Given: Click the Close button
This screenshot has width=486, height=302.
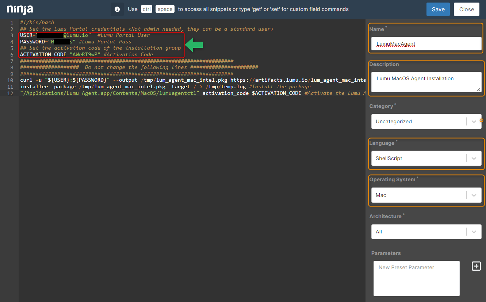Looking at the screenshot, I should tap(466, 9).
